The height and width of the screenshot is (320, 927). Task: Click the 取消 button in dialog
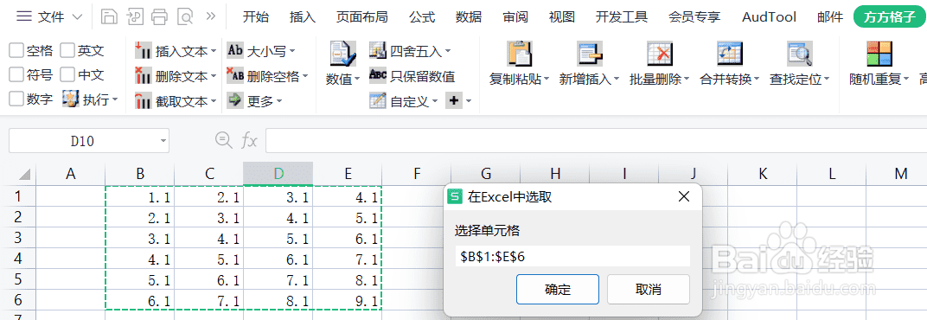coord(649,289)
